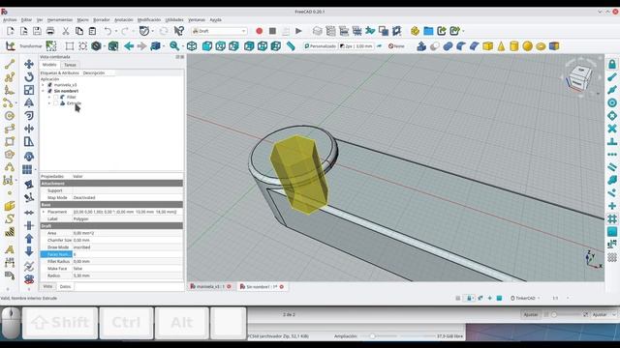Select the Draft Scale tool
Image resolution: width=620 pixels, height=348 pixels.
[x=29, y=90]
